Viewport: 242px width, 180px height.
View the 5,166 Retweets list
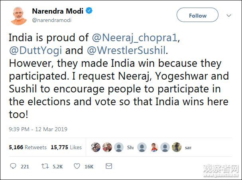coord(28,147)
